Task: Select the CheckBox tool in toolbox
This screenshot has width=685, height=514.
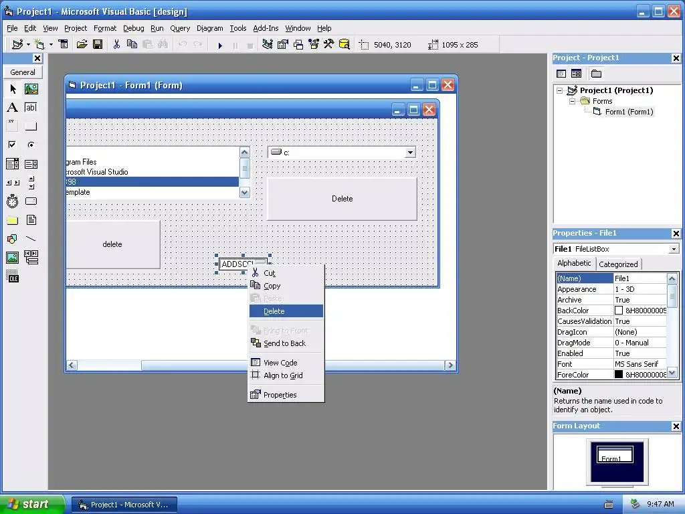Action: coord(13,145)
